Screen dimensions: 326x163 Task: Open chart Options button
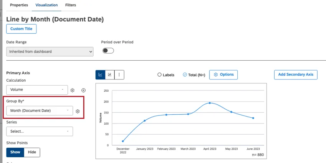click(x=224, y=74)
